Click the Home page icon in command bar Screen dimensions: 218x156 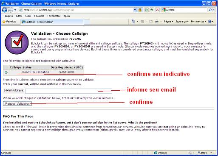point(133,22)
